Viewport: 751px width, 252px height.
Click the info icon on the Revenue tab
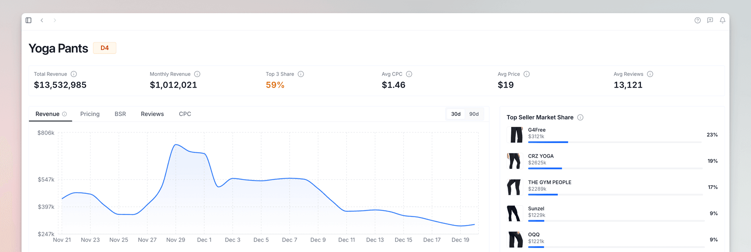[x=65, y=114]
